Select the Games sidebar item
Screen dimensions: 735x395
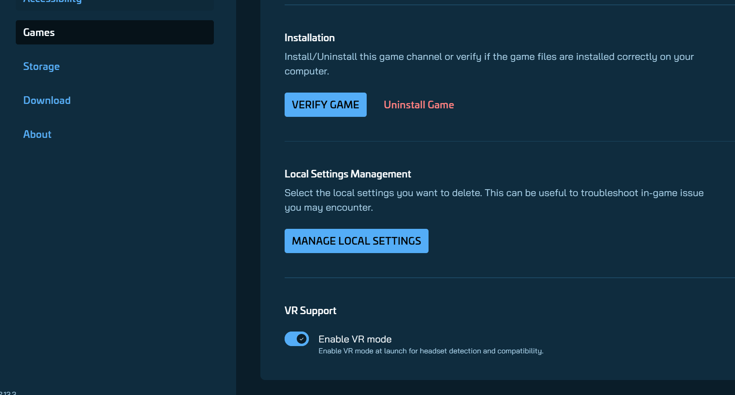pyautogui.click(x=115, y=32)
